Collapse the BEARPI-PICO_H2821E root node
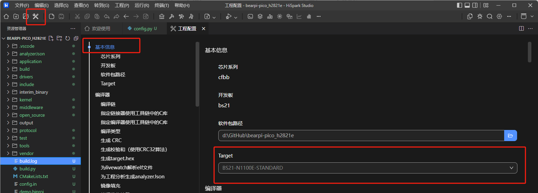The width and height of the screenshot is (538, 193). click(3, 38)
